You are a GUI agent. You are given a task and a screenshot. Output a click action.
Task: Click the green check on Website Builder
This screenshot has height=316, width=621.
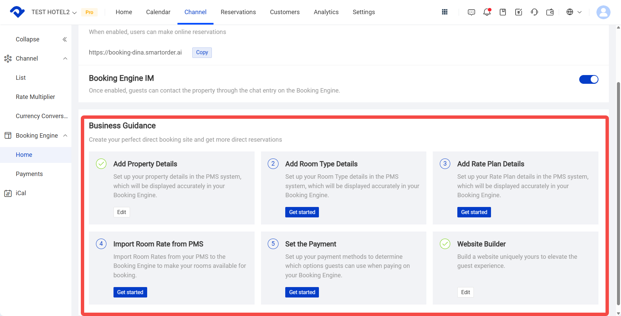click(x=445, y=244)
